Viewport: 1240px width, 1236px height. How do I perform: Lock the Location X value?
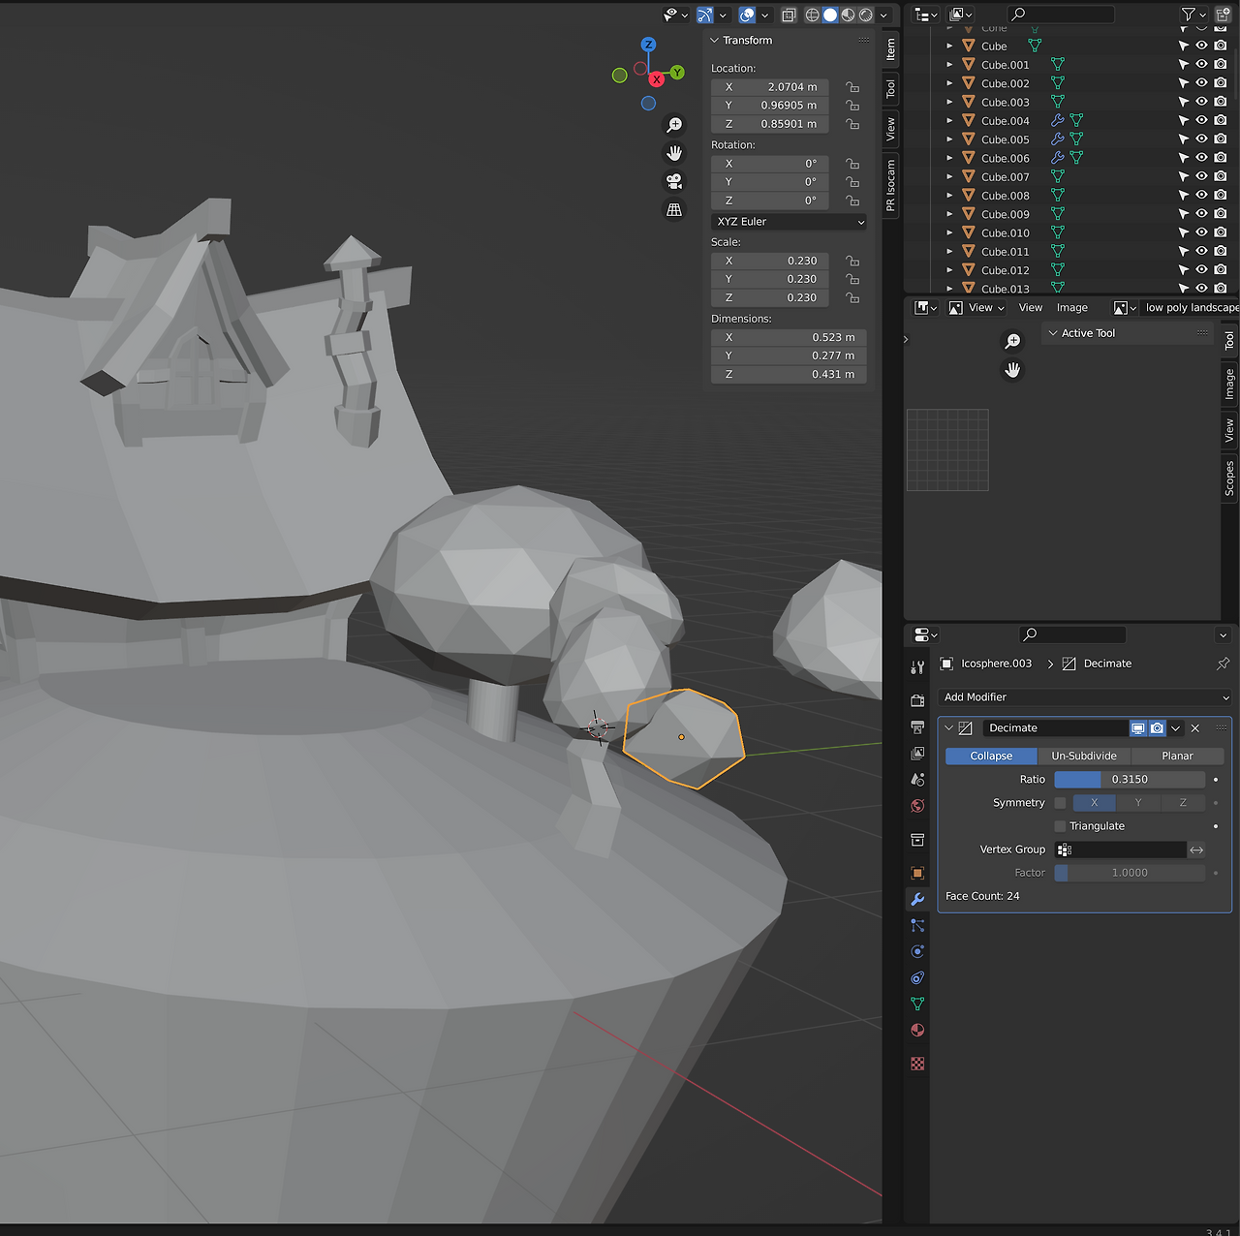852,87
